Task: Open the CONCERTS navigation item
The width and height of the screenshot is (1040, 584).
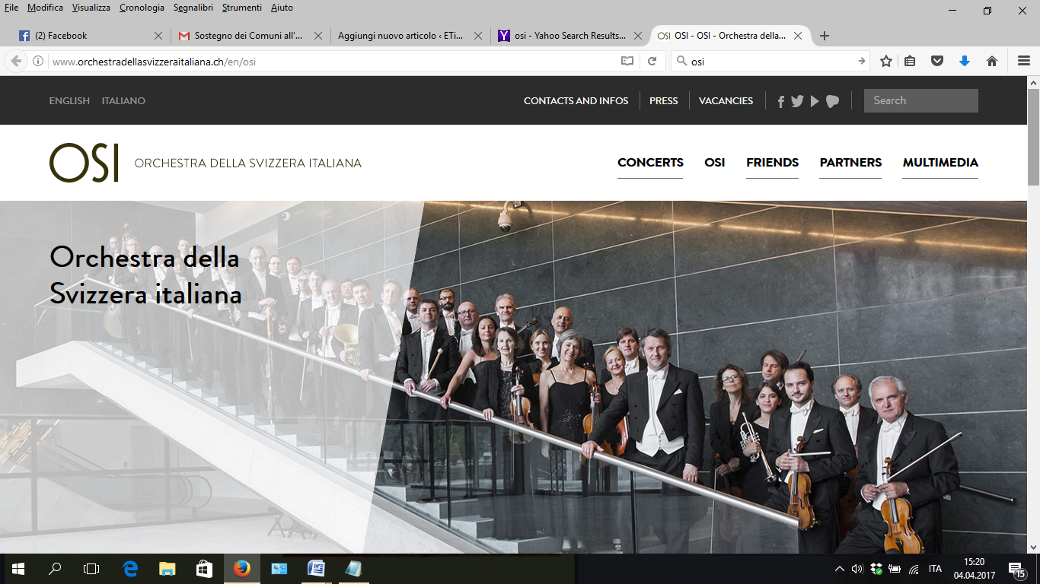Action: pos(650,163)
